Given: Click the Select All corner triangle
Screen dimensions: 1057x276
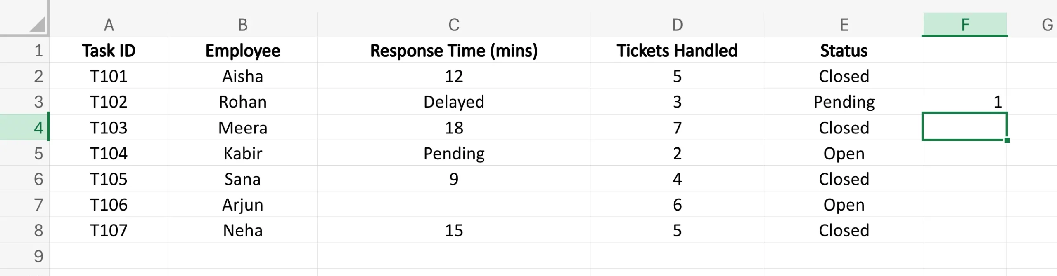Looking at the screenshot, I should [37, 25].
